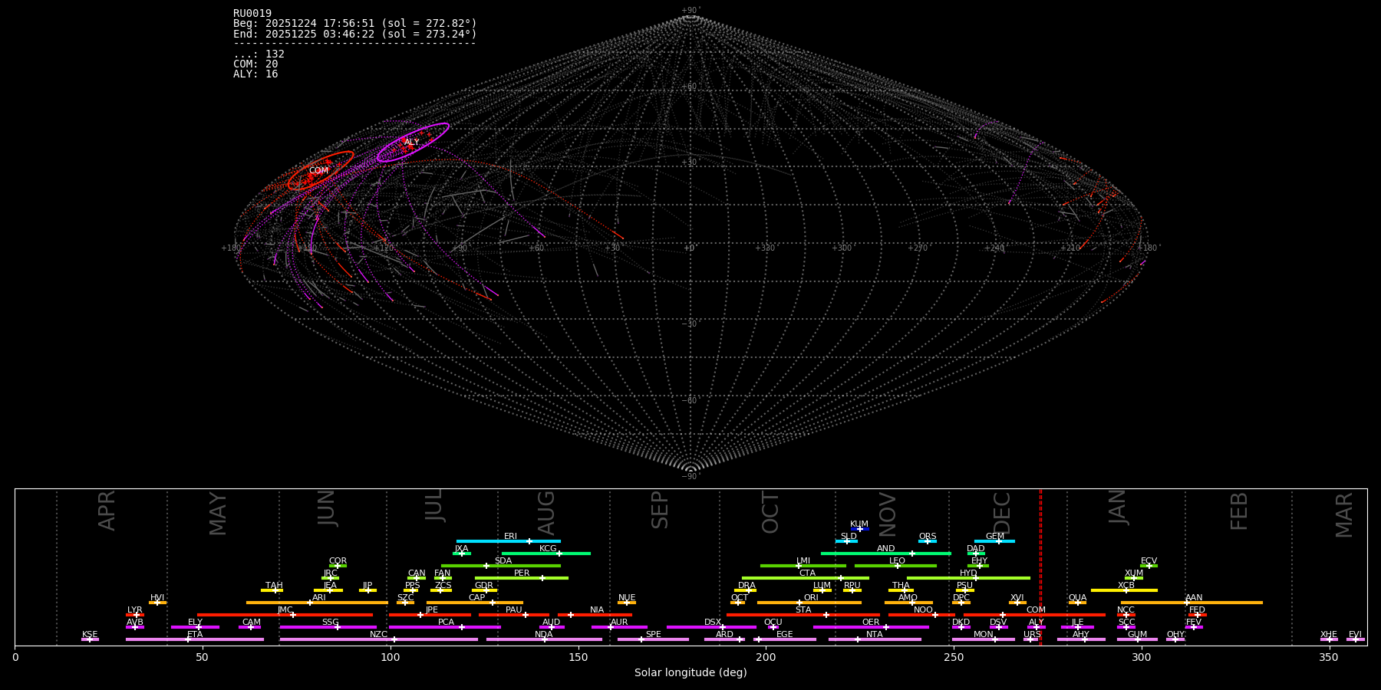Click the KUM shower label
The height and width of the screenshot is (690, 1381).
coord(859,524)
